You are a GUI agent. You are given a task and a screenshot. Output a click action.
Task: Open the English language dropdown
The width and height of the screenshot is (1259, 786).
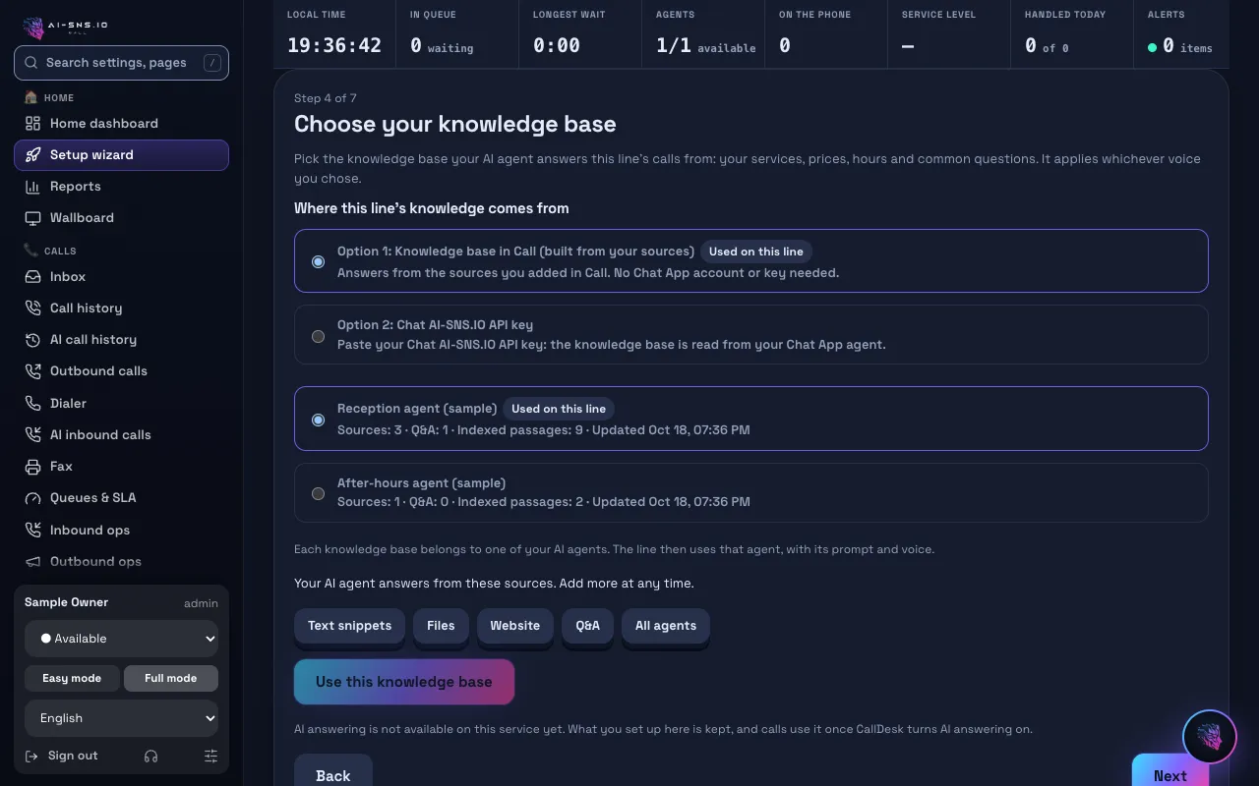pyautogui.click(x=121, y=718)
